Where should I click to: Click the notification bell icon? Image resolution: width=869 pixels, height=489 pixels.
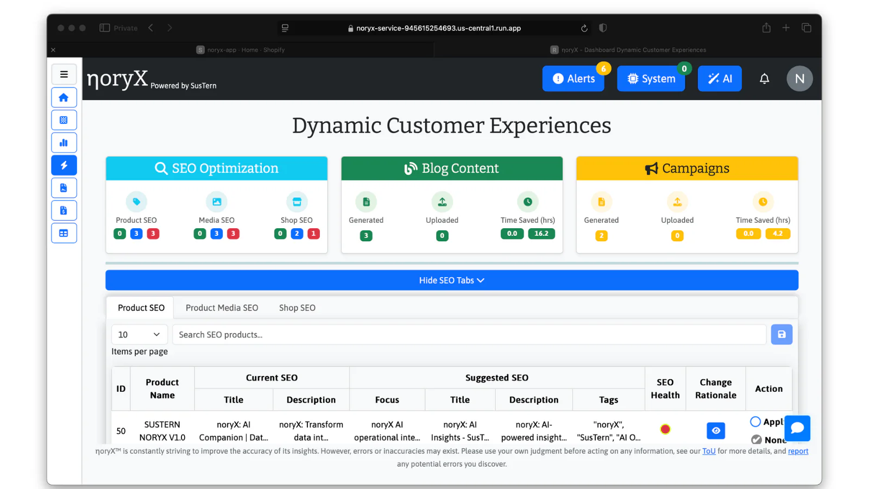(764, 79)
